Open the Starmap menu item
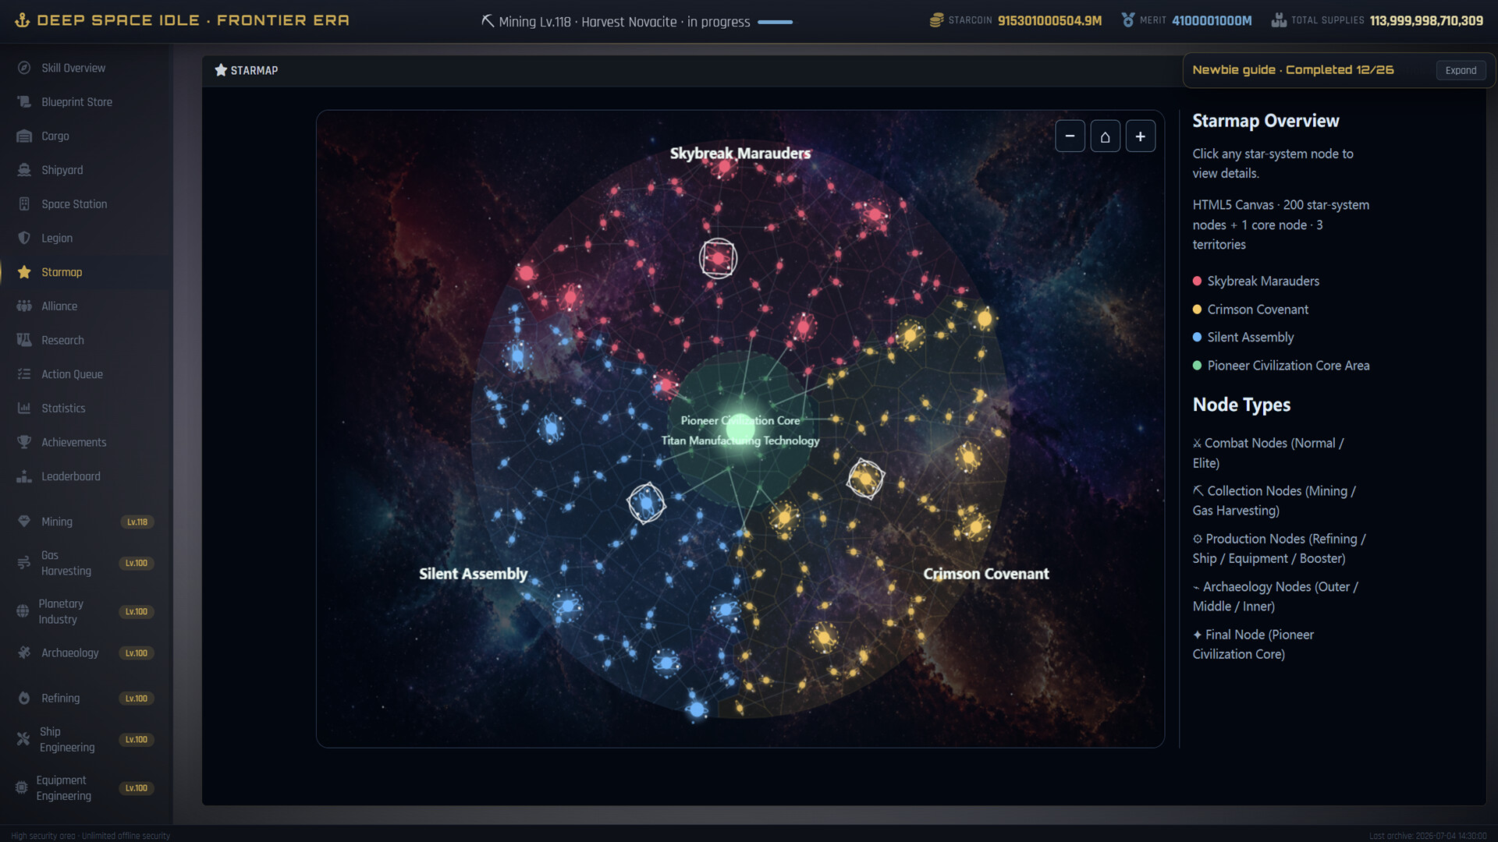 [x=85, y=272]
